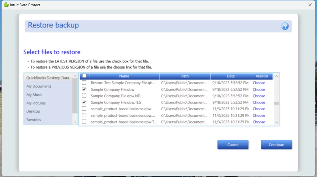
Task: Close the Intuit Data Protect window
Action: [x=310, y=5]
